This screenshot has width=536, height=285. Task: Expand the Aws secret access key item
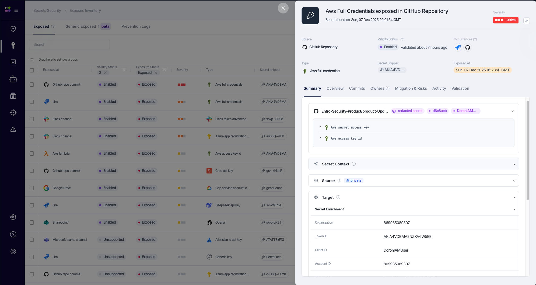320,127
